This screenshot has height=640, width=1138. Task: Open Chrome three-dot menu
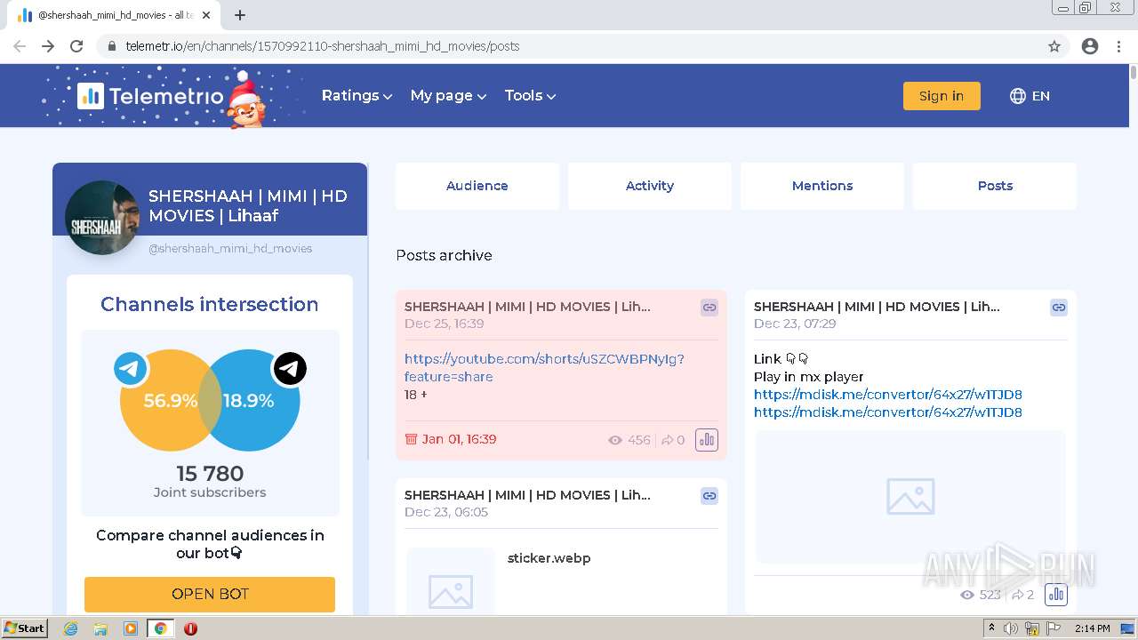(1118, 46)
